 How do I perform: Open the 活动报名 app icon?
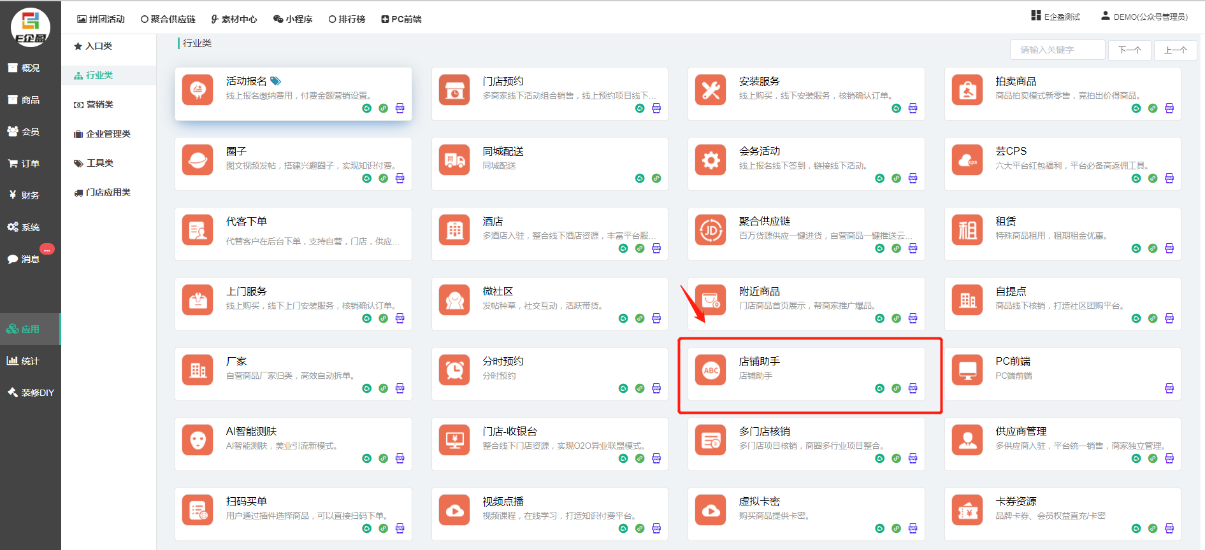coord(198,90)
